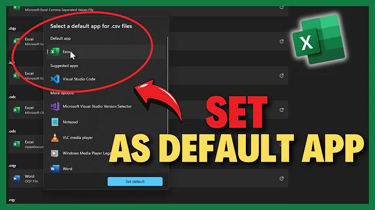Click Excel icon in the .ods row

tap(16, 144)
